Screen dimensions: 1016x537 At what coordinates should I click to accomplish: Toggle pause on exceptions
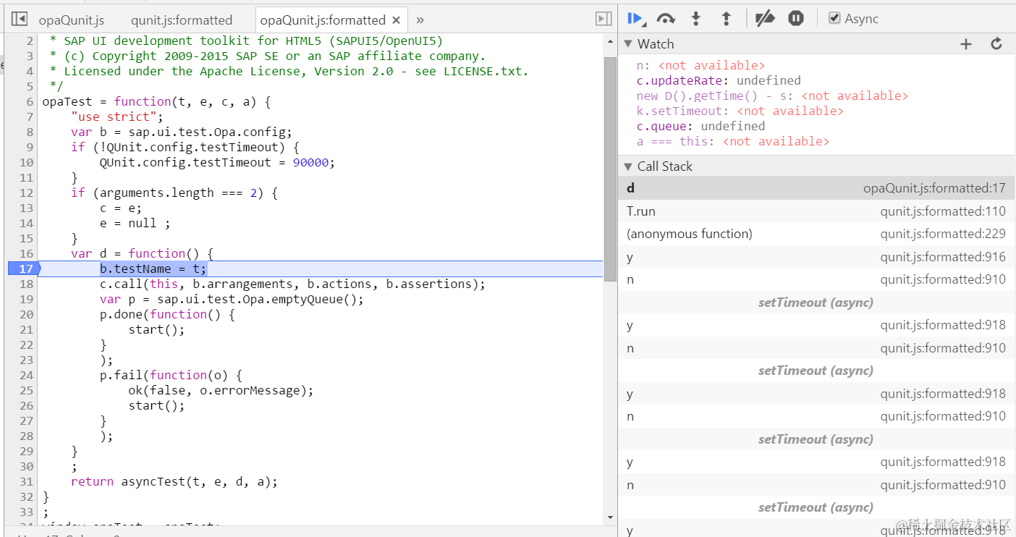tap(796, 19)
